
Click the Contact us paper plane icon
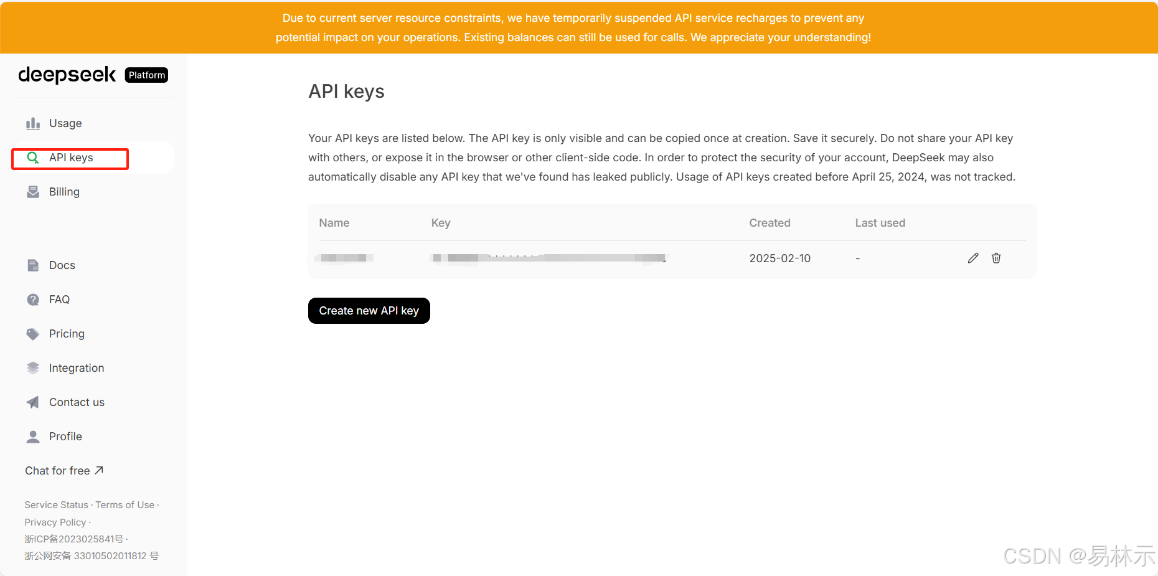33,402
